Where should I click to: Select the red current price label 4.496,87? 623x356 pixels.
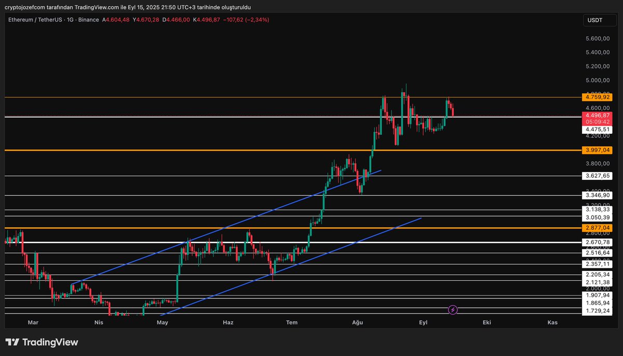coord(597,115)
